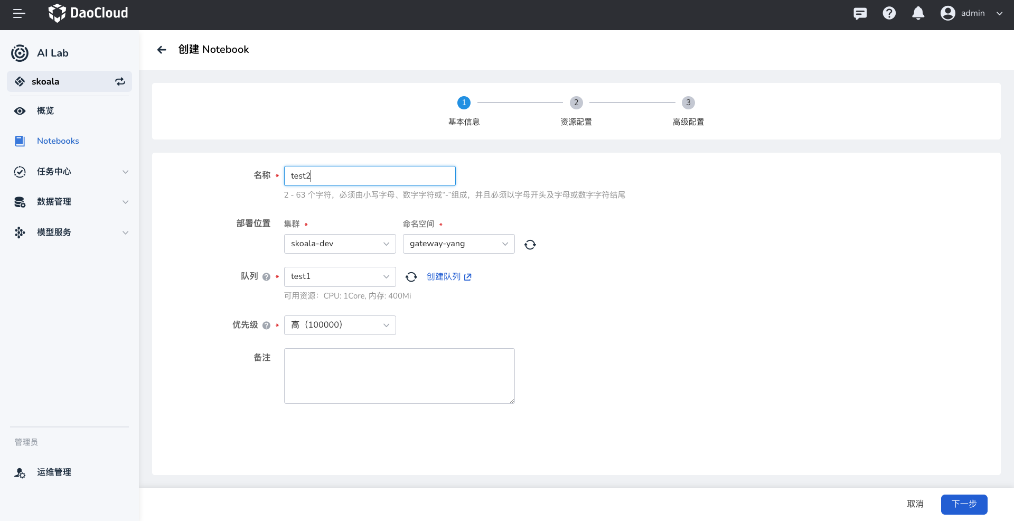Click the 队列 help tooltip icon
Screen dimensions: 1014x521
[x=266, y=277]
